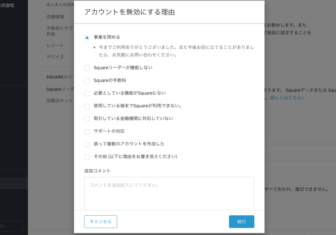The width and height of the screenshot is (336, 235).
Task: Open 店舗情報 in the settings menu
Action: 55,16
